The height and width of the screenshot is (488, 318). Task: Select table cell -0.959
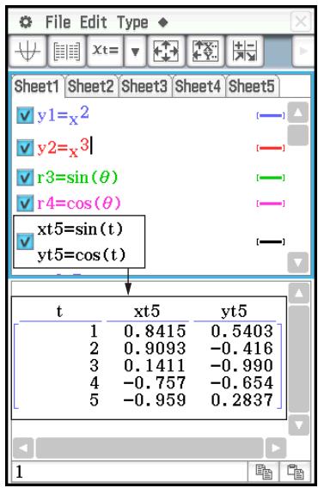[x=155, y=400]
